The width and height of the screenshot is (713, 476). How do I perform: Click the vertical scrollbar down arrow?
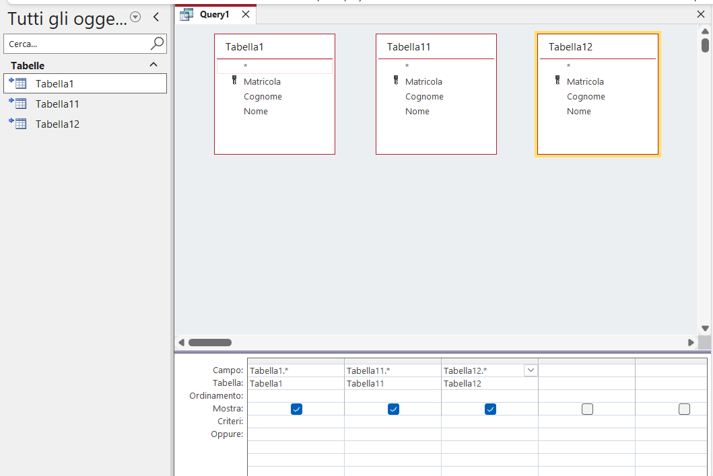(x=705, y=328)
